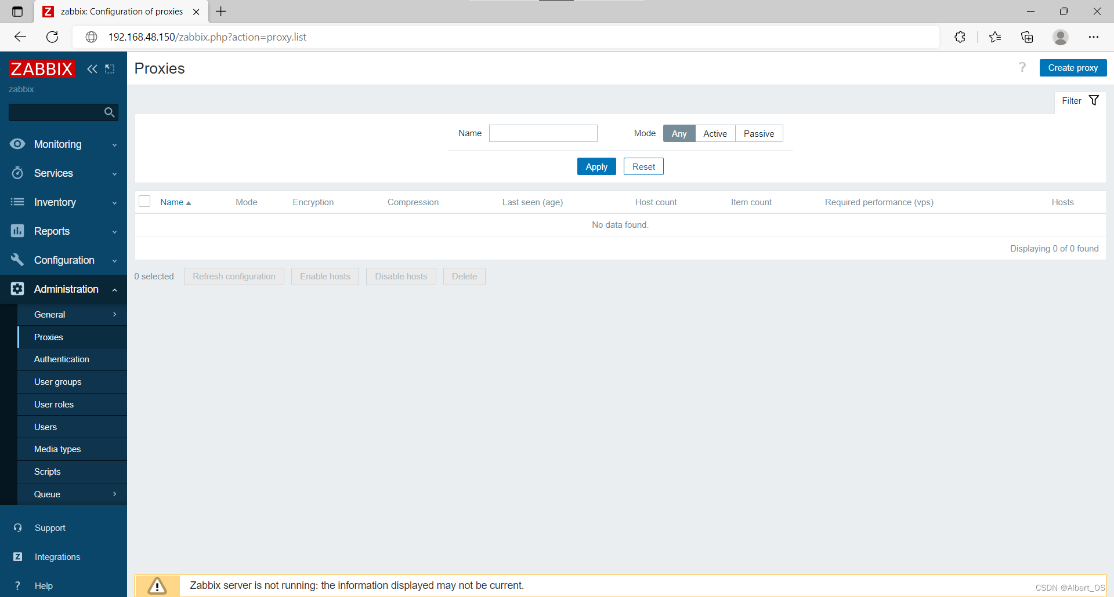1114x597 pixels.
Task: Expand the Monitoring menu chevron
Action: (114, 145)
